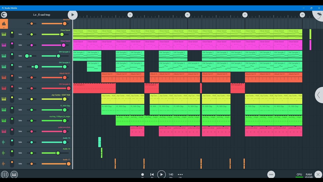This screenshot has width=323, height=182.
Task: Select the playhead play marker at timeline start
Action: pyautogui.click(x=73, y=15)
